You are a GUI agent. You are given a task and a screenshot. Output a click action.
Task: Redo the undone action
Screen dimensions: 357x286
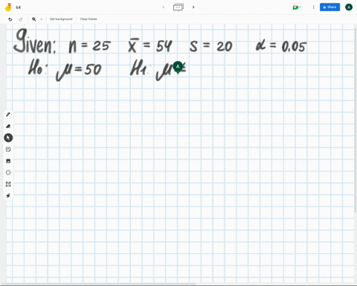click(x=21, y=19)
